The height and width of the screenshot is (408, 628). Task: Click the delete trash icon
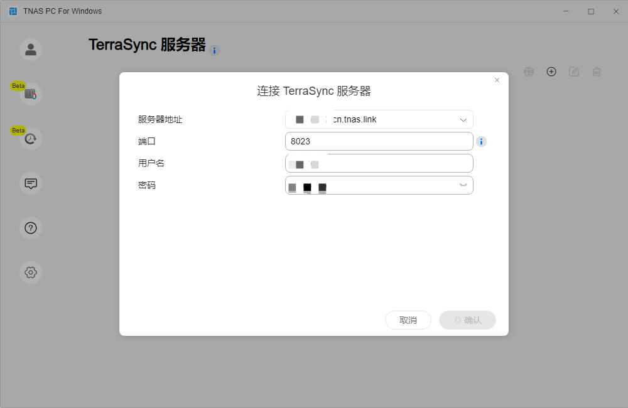pos(597,72)
